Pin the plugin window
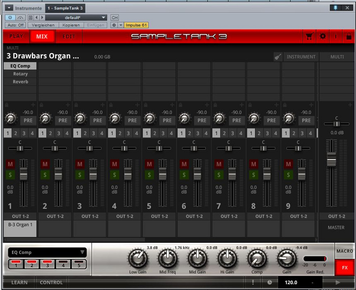356x290 pixels. point(336,8)
